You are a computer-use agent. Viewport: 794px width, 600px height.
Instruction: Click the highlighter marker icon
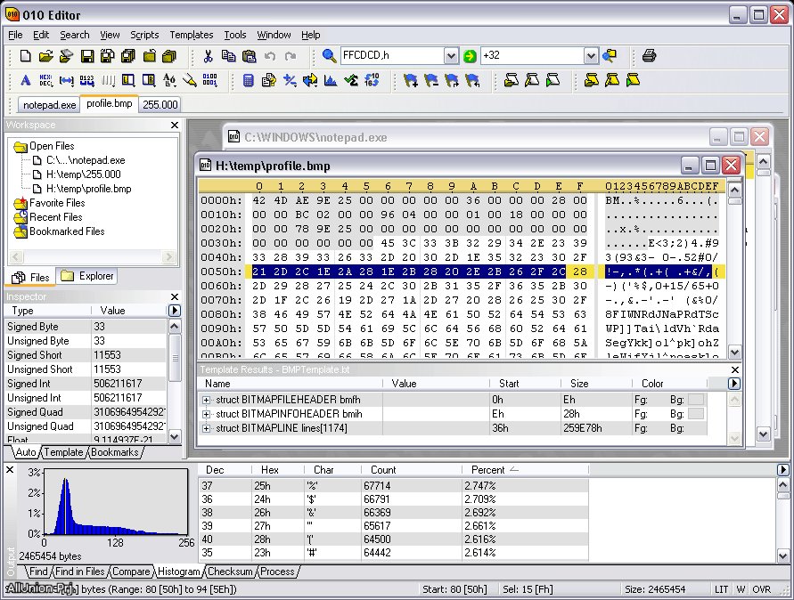click(190, 80)
